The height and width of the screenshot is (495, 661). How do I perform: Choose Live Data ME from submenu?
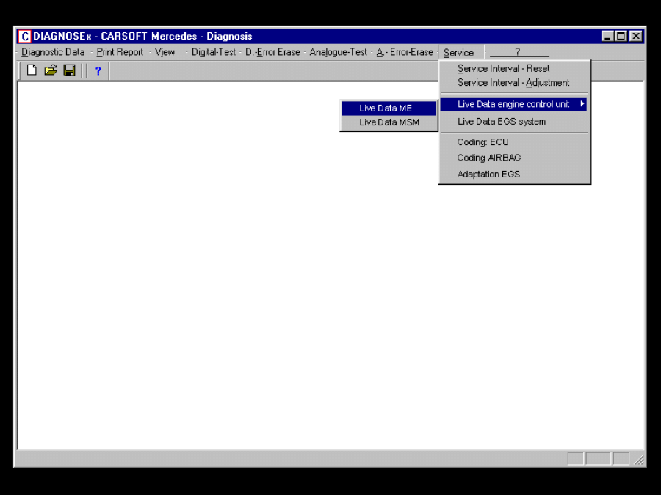click(x=386, y=109)
